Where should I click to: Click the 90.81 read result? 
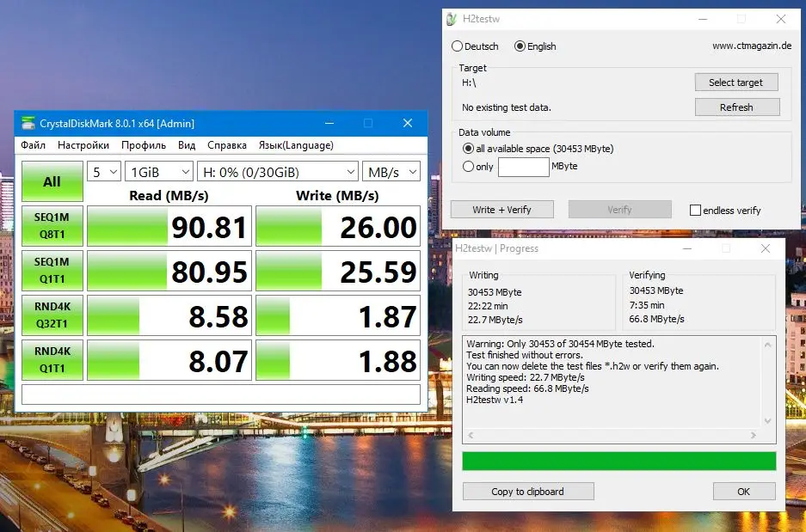pyautogui.click(x=169, y=226)
